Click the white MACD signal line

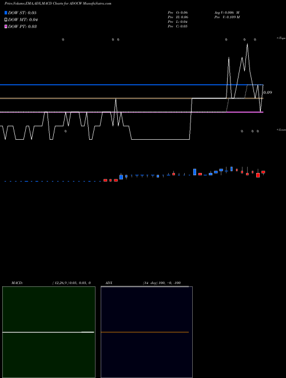click(48, 332)
